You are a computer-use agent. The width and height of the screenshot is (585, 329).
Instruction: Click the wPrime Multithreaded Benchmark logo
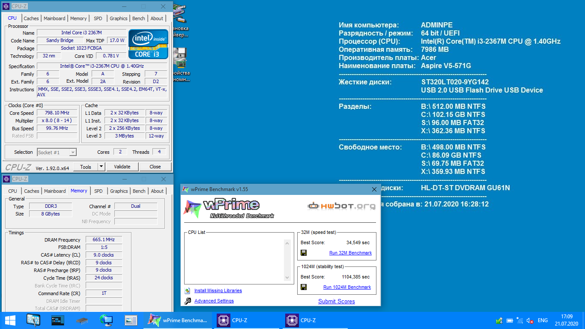click(x=229, y=208)
